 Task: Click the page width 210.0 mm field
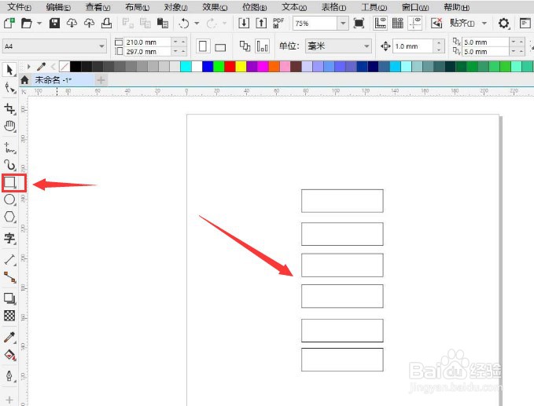click(147, 42)
